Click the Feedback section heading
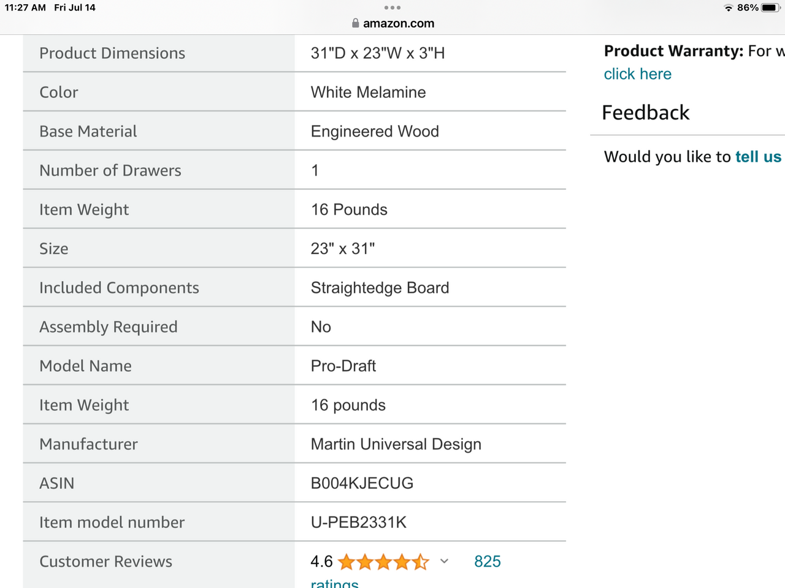 (646, 113)
